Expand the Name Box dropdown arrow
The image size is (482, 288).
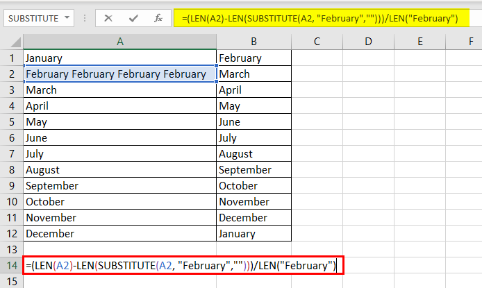point(67,18)
